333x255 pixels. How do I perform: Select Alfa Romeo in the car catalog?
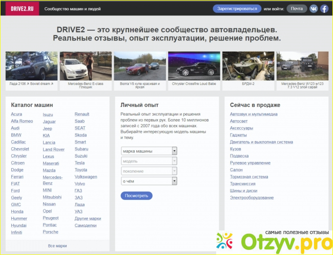pos(22,121)
